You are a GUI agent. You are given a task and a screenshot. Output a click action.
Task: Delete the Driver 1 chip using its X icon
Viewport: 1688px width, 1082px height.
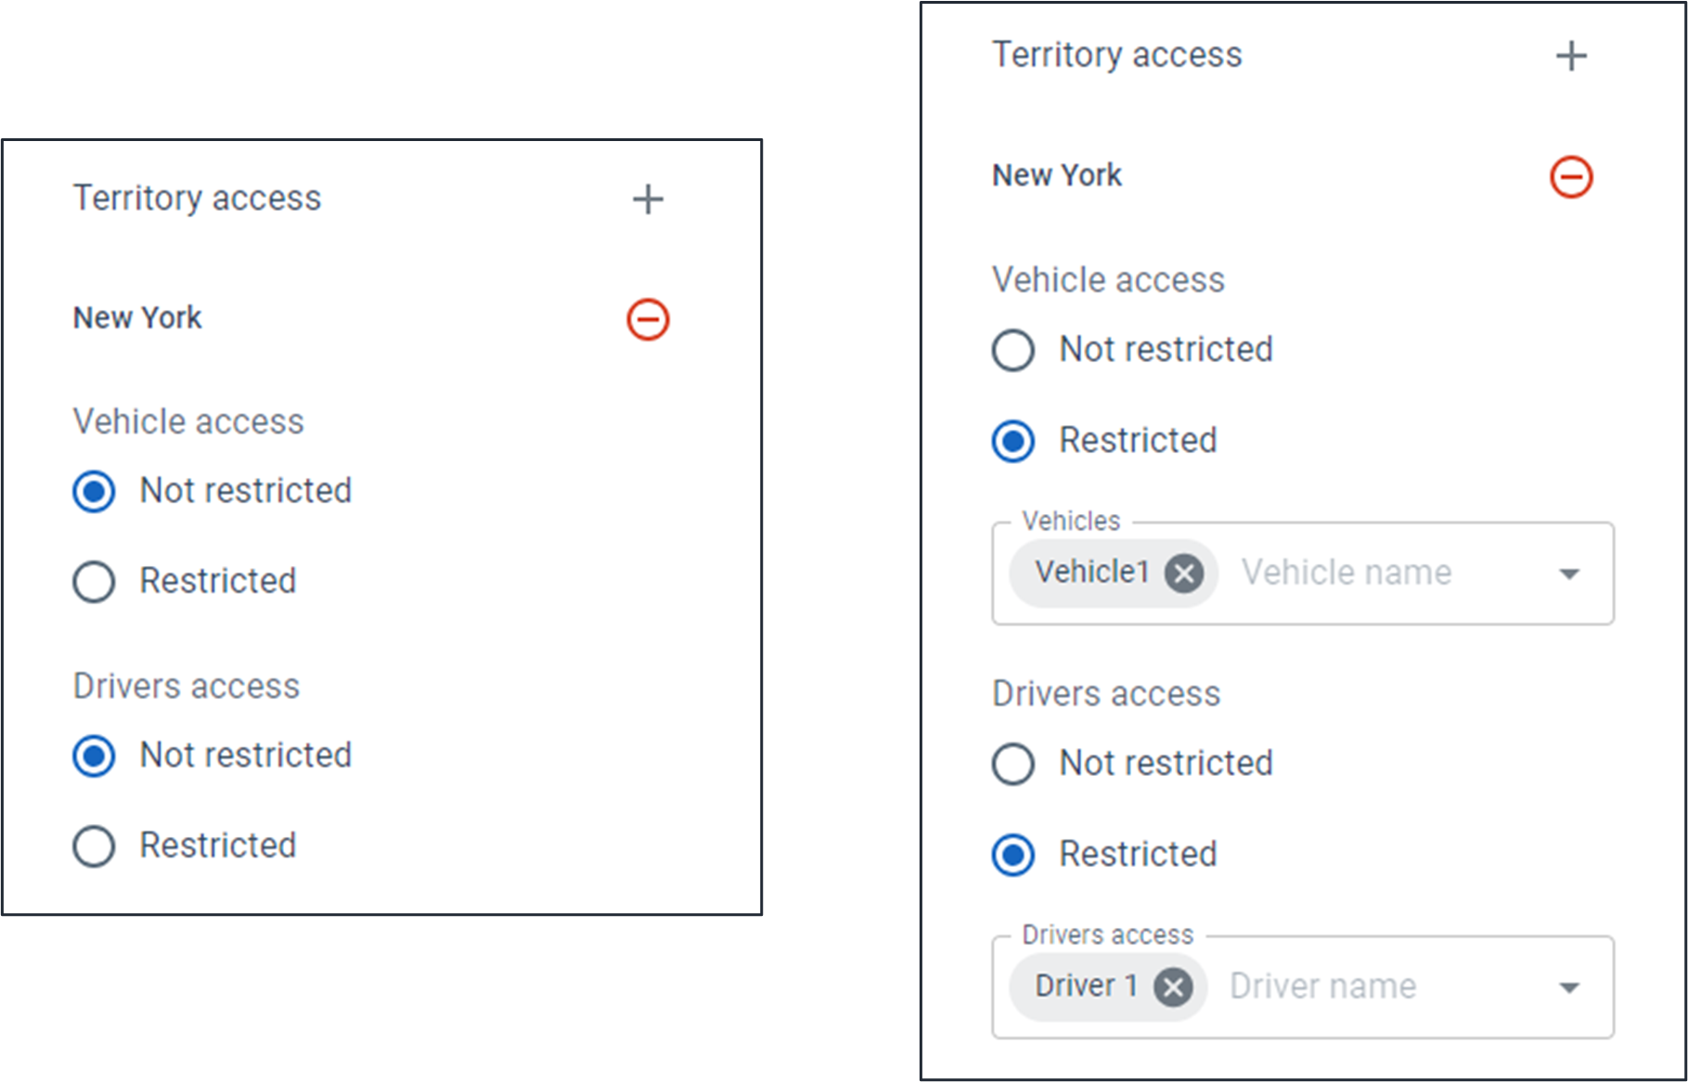point(1173,986)
